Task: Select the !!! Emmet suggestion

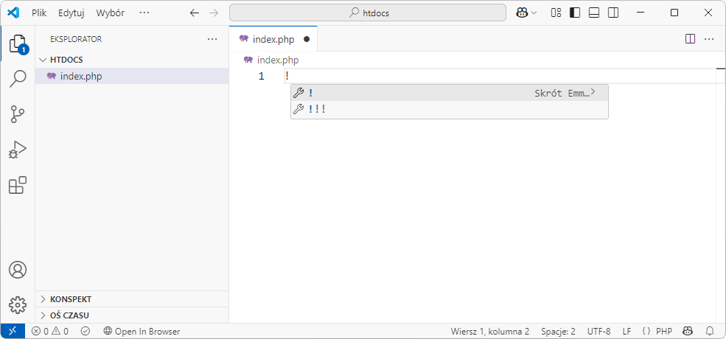Action: (317, 110)
